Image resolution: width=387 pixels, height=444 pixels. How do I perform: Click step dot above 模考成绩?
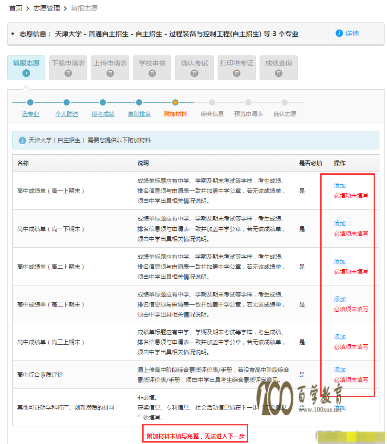click(x=103, y=103)
